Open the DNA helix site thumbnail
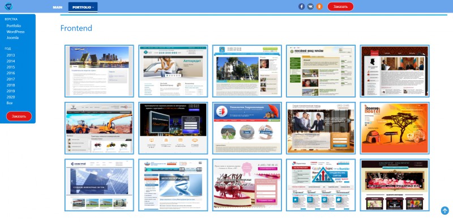Image resolution: width=453 pixels, height=222 pixels. (x=173, y=185)
